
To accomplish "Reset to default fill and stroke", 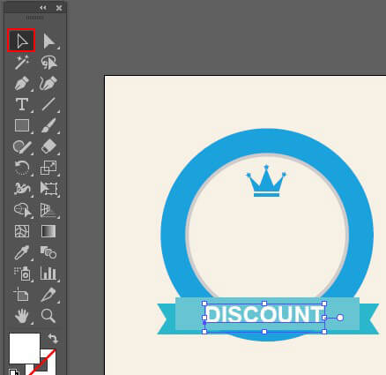I will (x=14, y=371).
